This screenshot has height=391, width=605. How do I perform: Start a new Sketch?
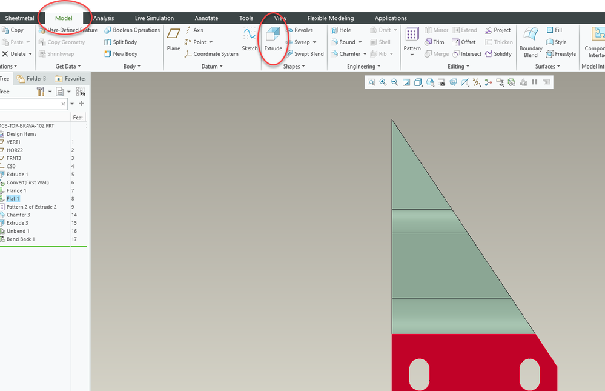pyautogui.click(x=250, y=39)
